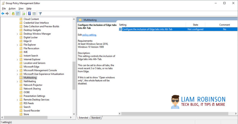The height and width of the screenshot is (124, 238).
Task: Select Desktop Gadgets in the tree
Action: (x=32, y=30)
